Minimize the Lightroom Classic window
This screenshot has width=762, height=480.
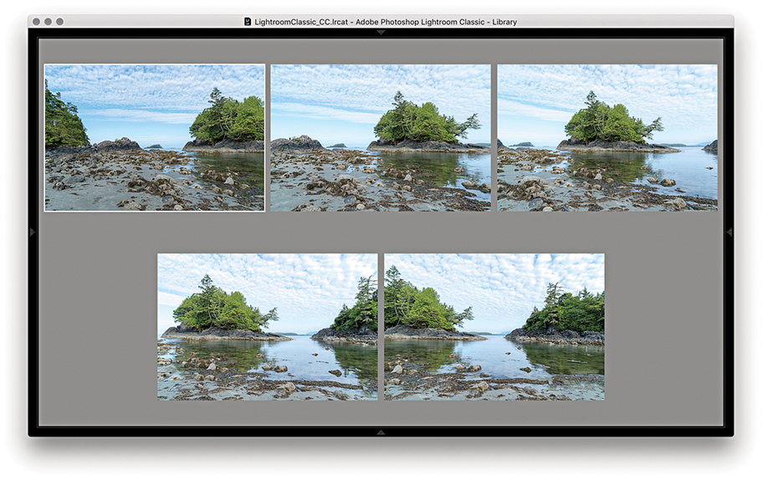click(x=48, y=22)
